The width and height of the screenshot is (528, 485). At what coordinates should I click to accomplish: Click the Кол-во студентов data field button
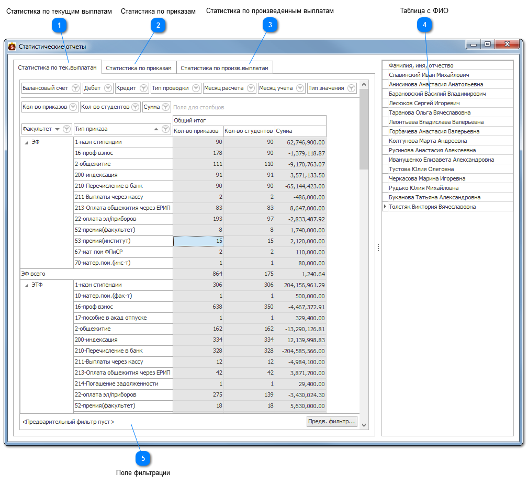110,107
